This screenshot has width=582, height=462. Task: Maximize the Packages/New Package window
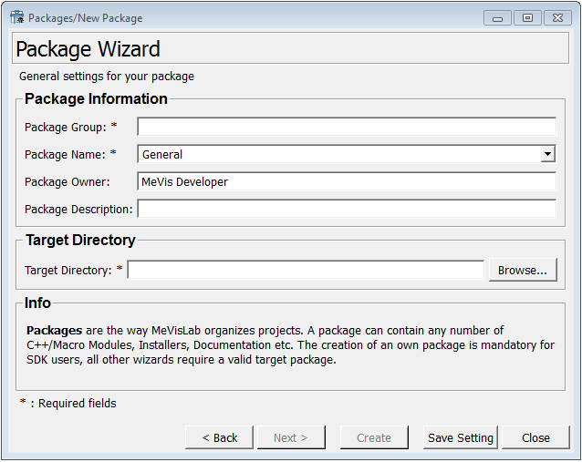(526, 17)
